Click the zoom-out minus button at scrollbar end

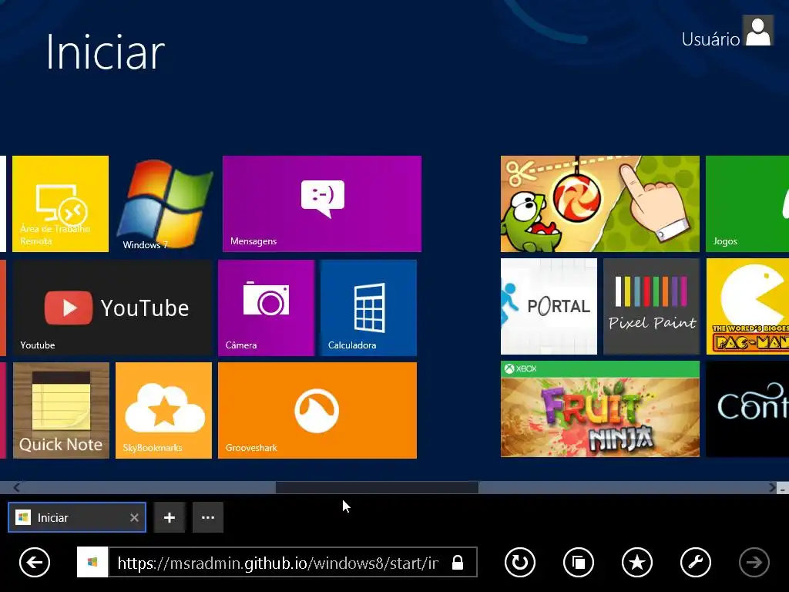pos(783,488)
